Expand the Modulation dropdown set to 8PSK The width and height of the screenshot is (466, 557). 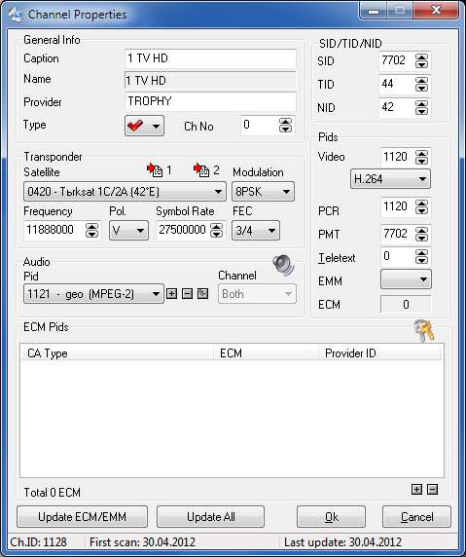pyautogui.click(x=263, y=192)
